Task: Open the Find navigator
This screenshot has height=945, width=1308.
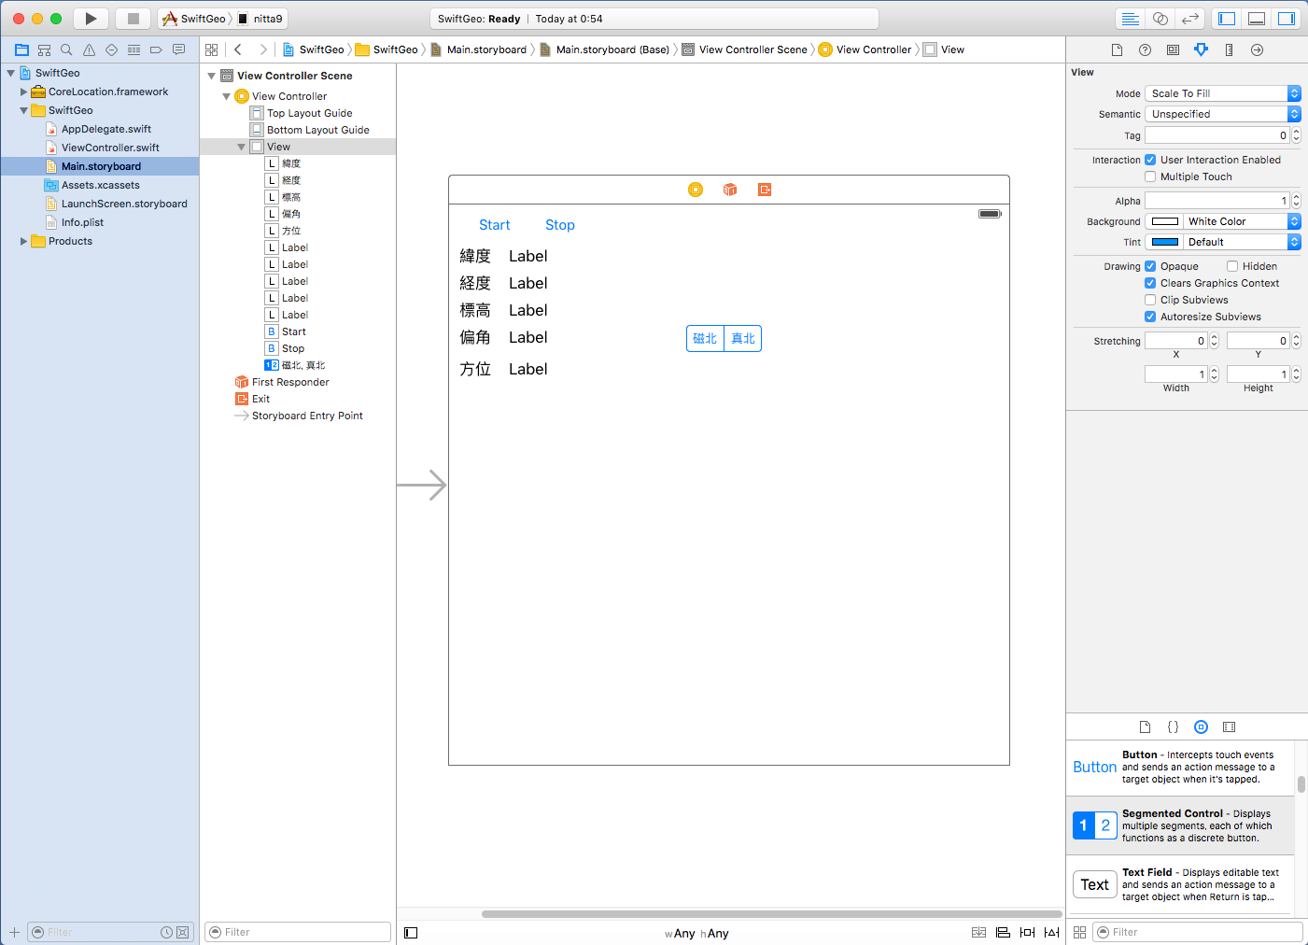Action: click(66, 49)
